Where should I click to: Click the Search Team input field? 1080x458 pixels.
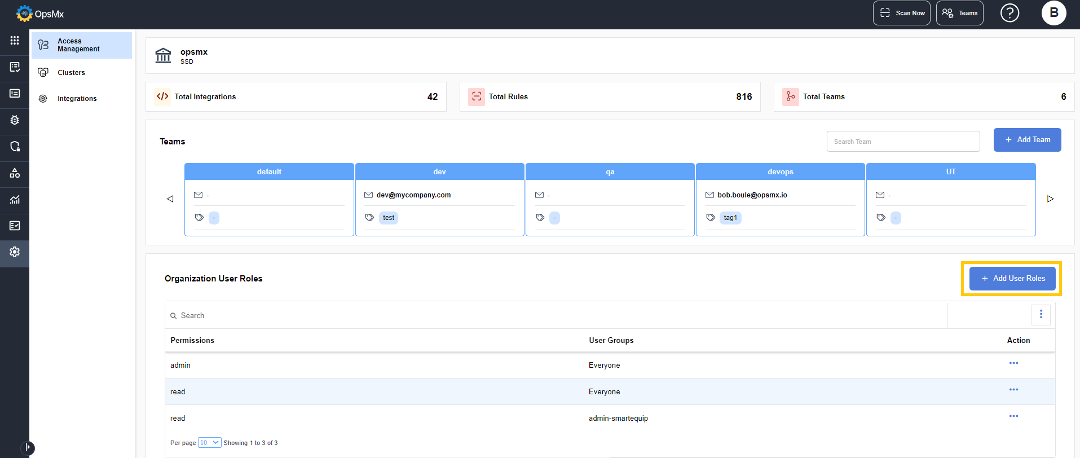coord(903,142)
